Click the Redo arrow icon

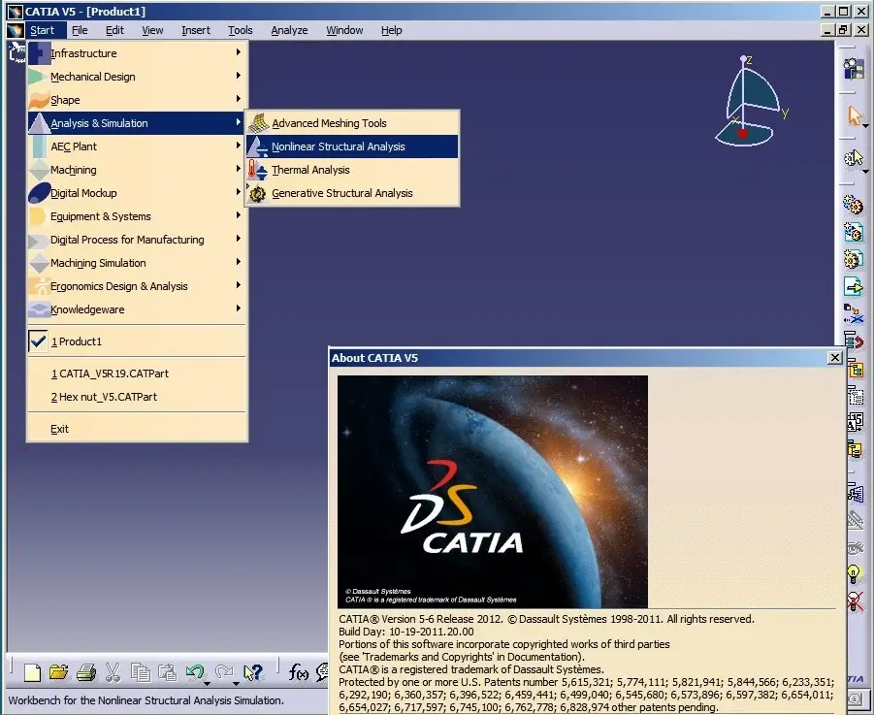tap(223, 671)
